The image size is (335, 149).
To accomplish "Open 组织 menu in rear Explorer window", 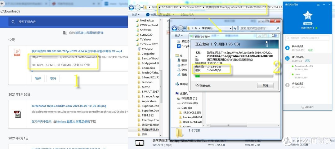I will pos(136,15).
